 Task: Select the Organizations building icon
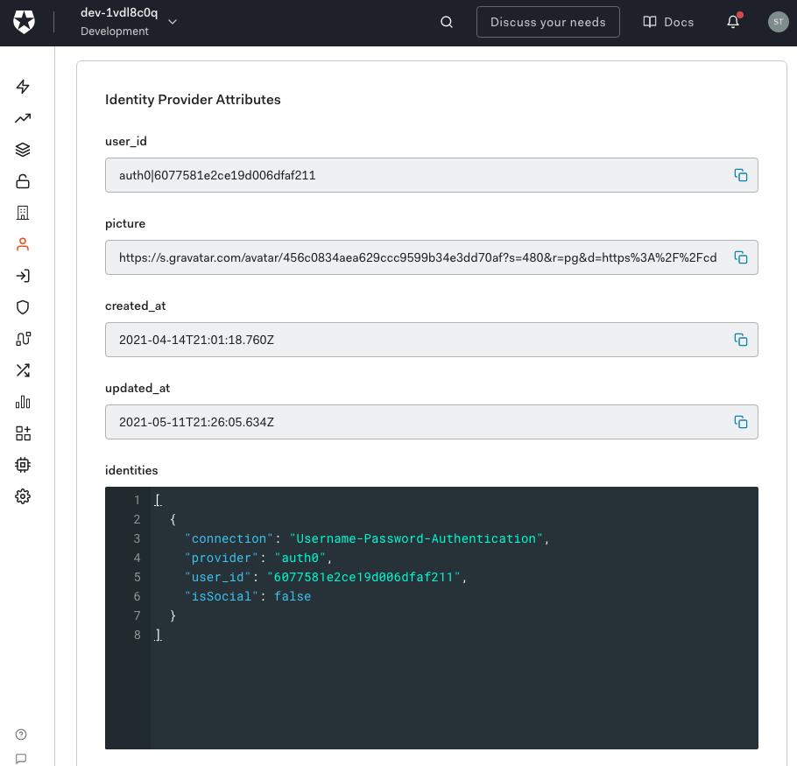tap(22, 212)
